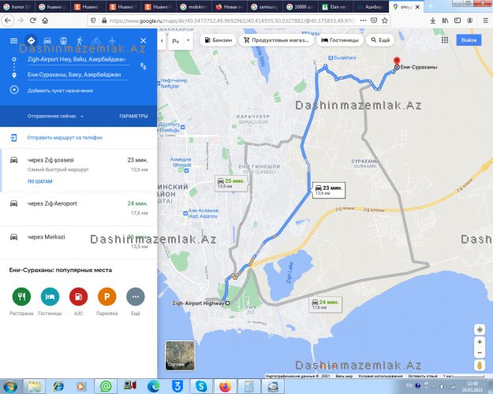Screen dimensions: 493x394
Task: Select the best travel mode icon
Action: click(x=31, y=40)
